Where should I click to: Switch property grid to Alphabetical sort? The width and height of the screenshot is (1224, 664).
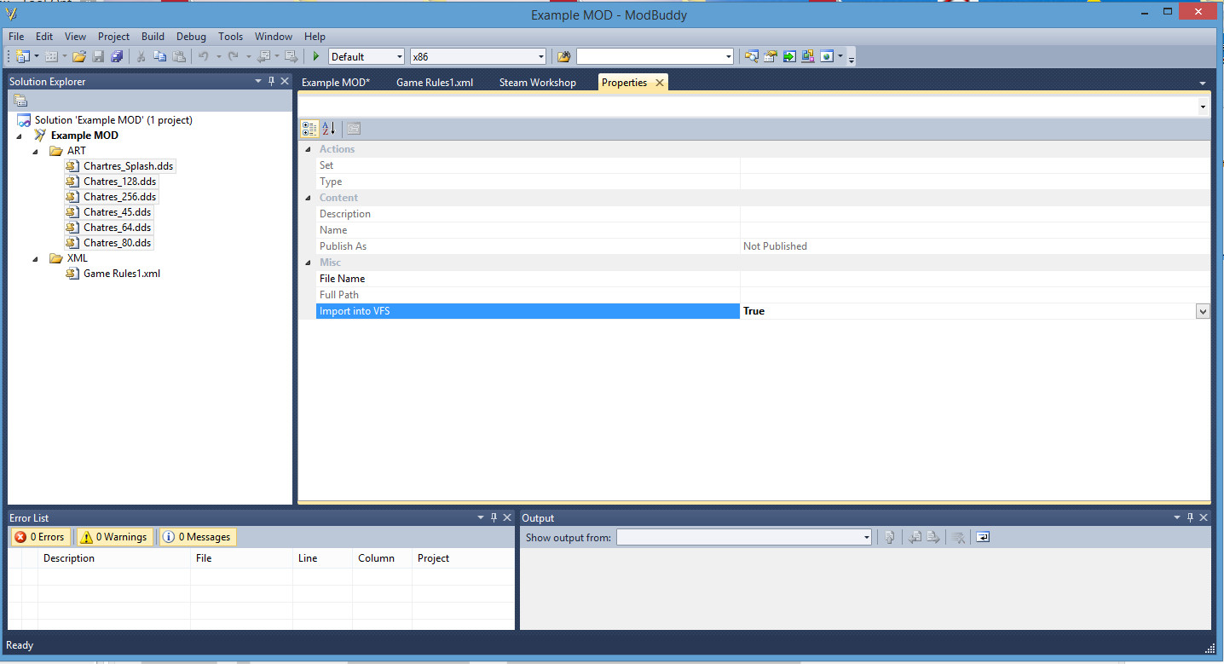pyautogui.click(x=329, y=129)
